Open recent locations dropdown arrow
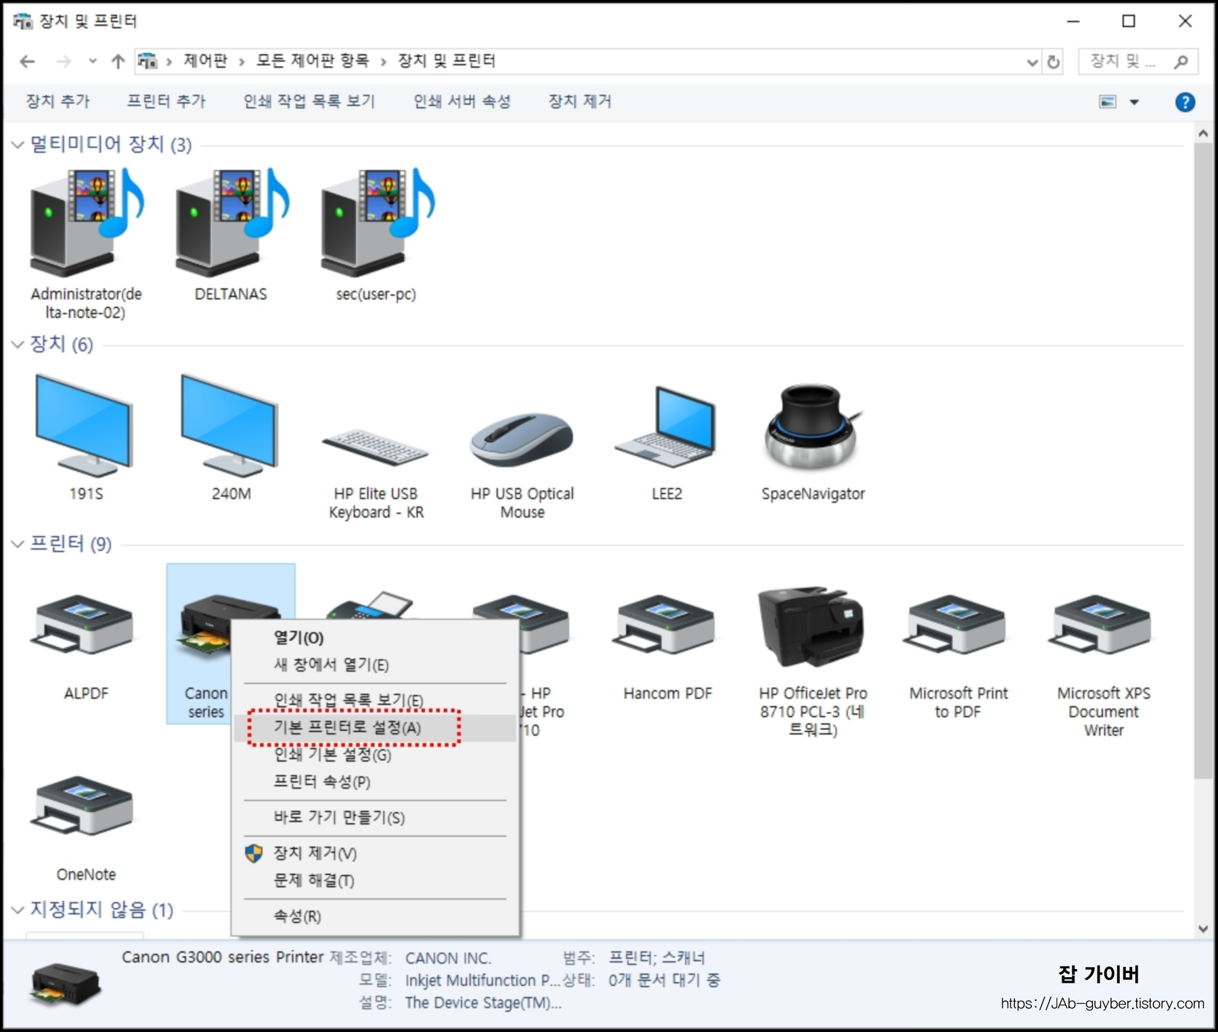This screenshot has width=1218, height=1032. [93, 62]
